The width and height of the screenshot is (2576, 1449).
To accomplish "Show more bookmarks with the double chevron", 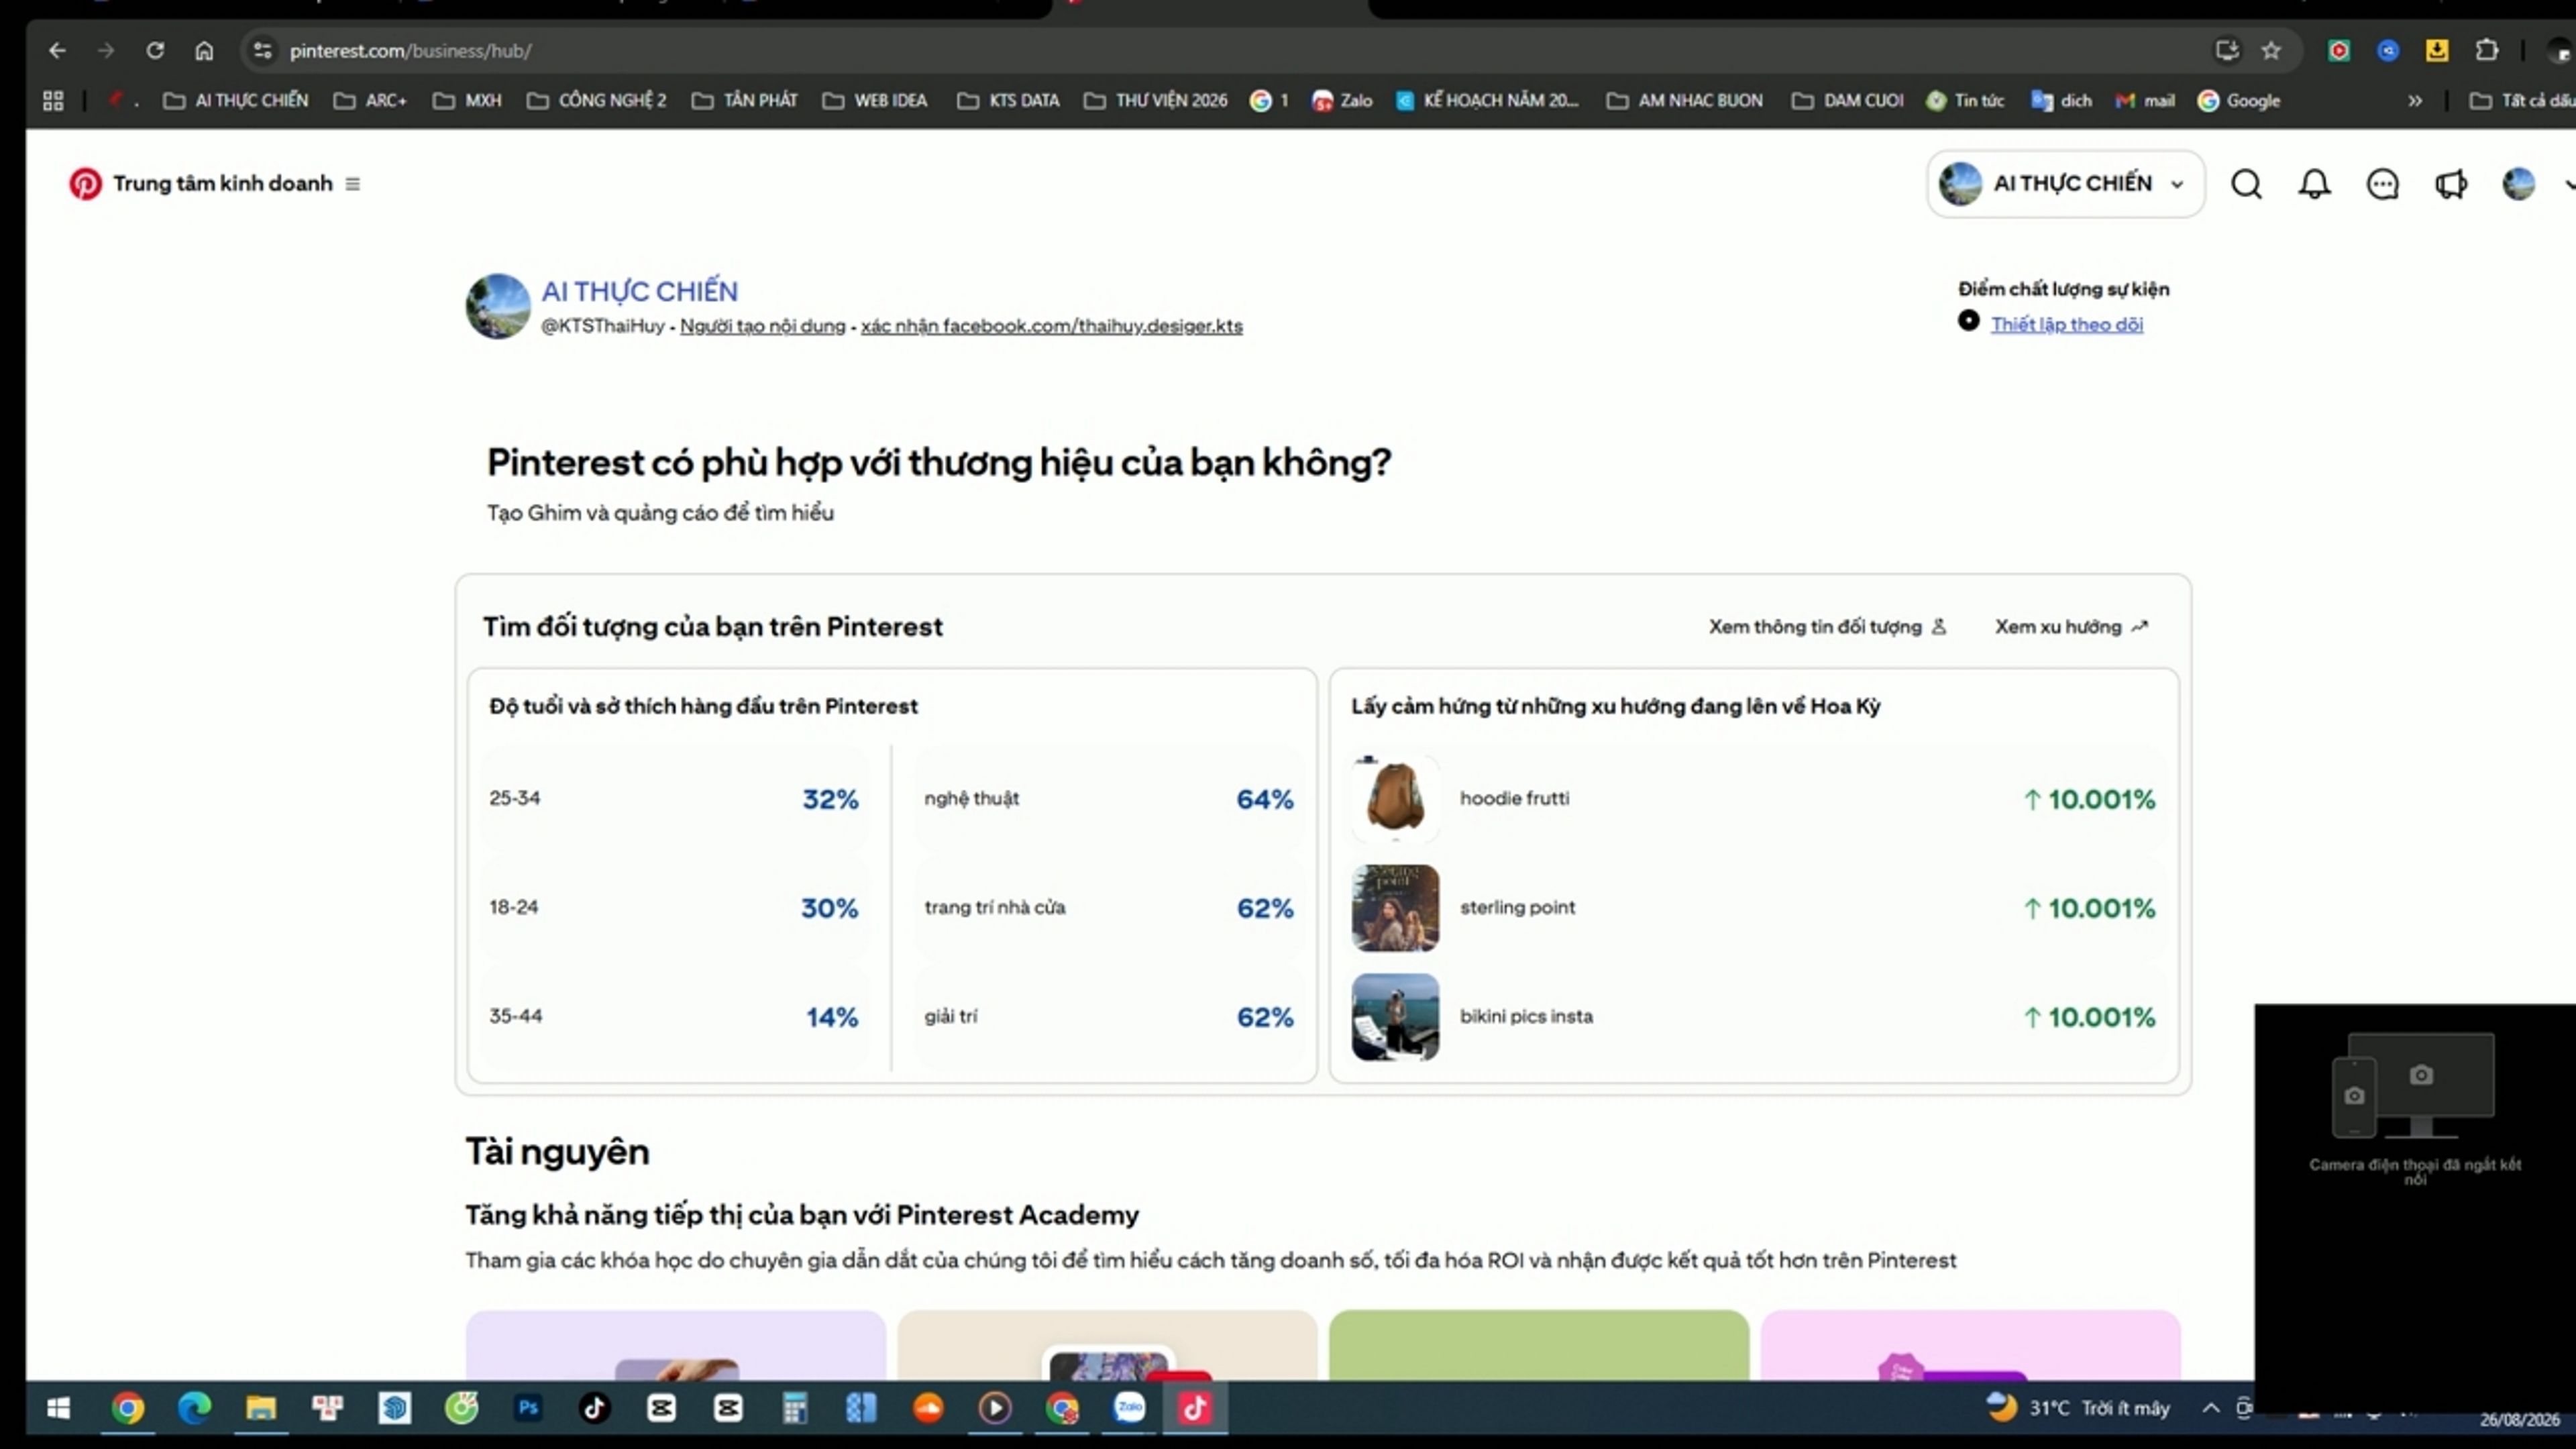I will (x=2415, y=100).
